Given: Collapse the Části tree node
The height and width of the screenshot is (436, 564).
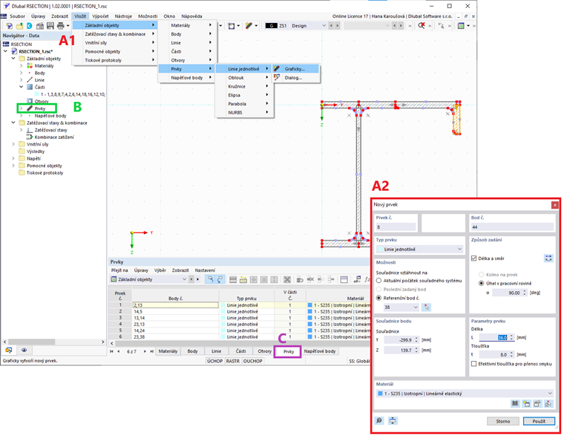Looking at the screenshot, I should tap(22, 87).
